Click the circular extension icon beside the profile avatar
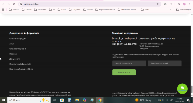 [179, 4]
